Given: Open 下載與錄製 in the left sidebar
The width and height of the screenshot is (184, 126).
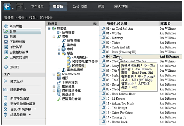Looking at the screenshot, I should (17, 42).
